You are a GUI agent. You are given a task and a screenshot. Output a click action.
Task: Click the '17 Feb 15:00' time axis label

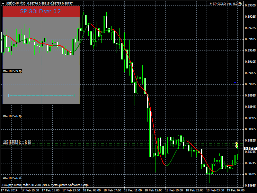click(x=30, y=190)
